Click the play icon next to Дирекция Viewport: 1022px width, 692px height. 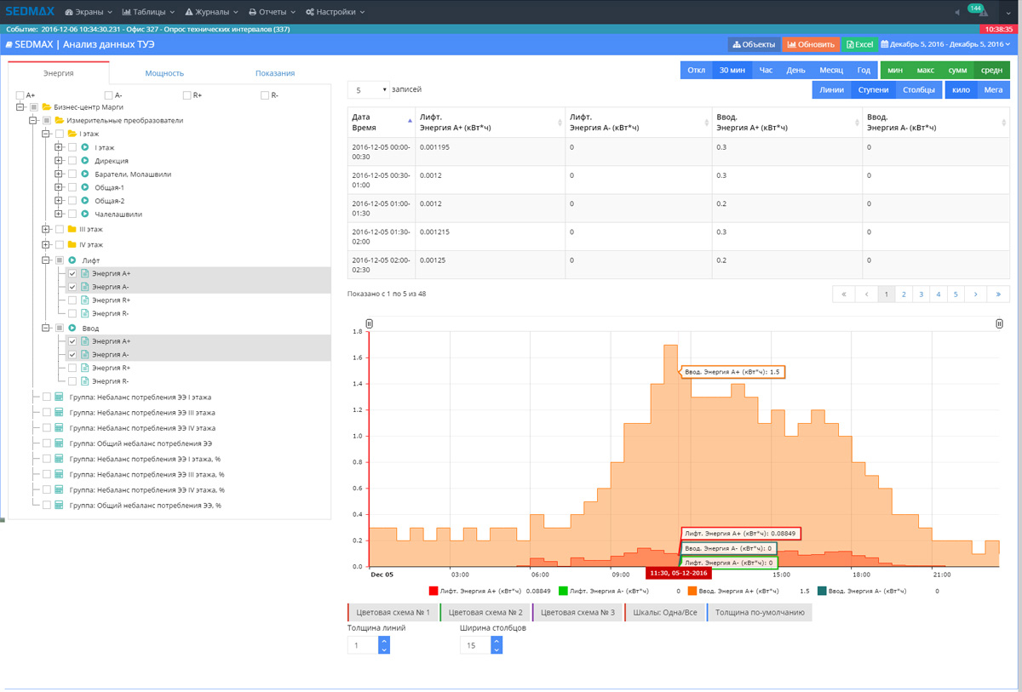click(x=85, y=161)
